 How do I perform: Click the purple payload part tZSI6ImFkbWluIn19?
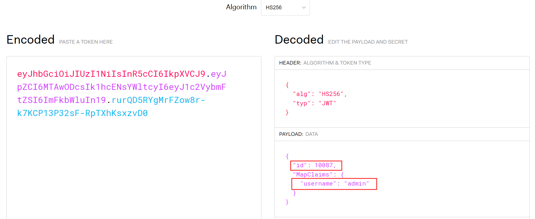tap(62, 100)
